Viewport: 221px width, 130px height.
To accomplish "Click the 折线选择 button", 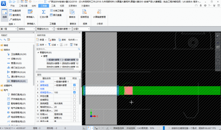I will [131, 128].
